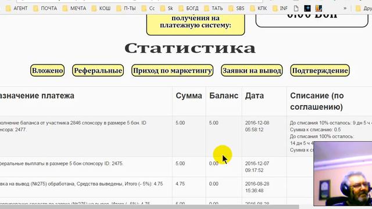Open the ТАТЬ bookmark folder
This screenshot has width=372, height=209.
(x=213, y=8)
